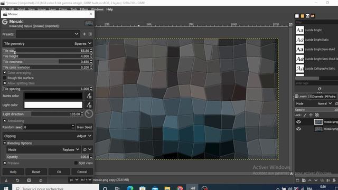Viewport: 338px width, 190px height.
Task: Click the Tile neatness slider
Action: [46, 62]
